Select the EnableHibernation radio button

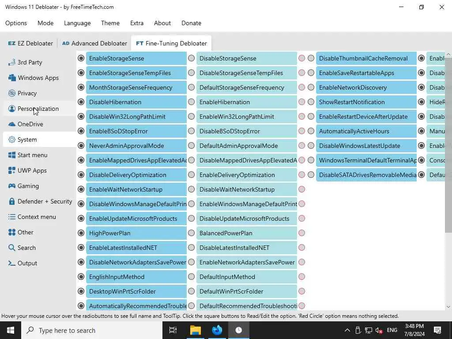192,102
